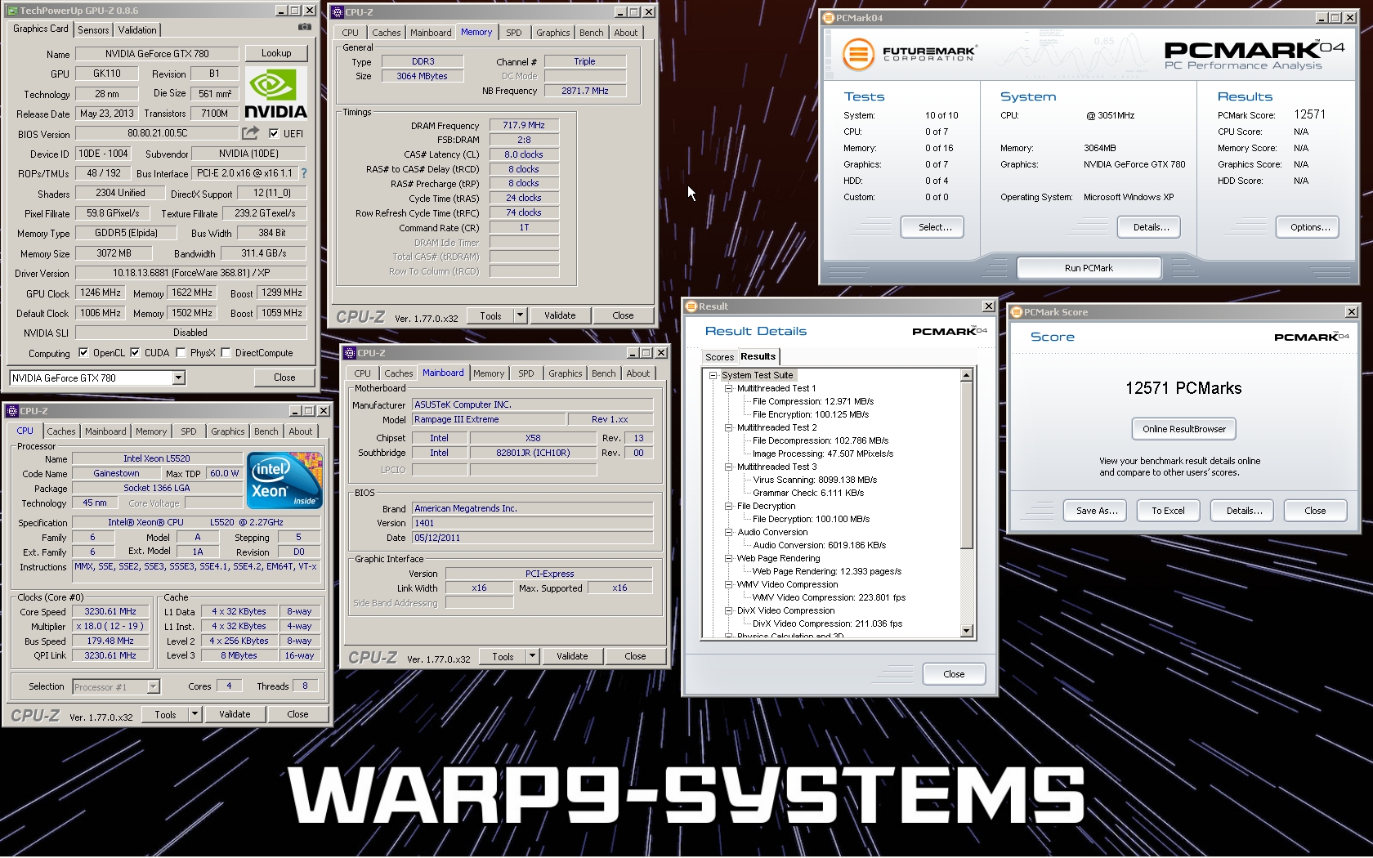Click Close button in Result window
1373x858 pixels.
click(954, 674)
